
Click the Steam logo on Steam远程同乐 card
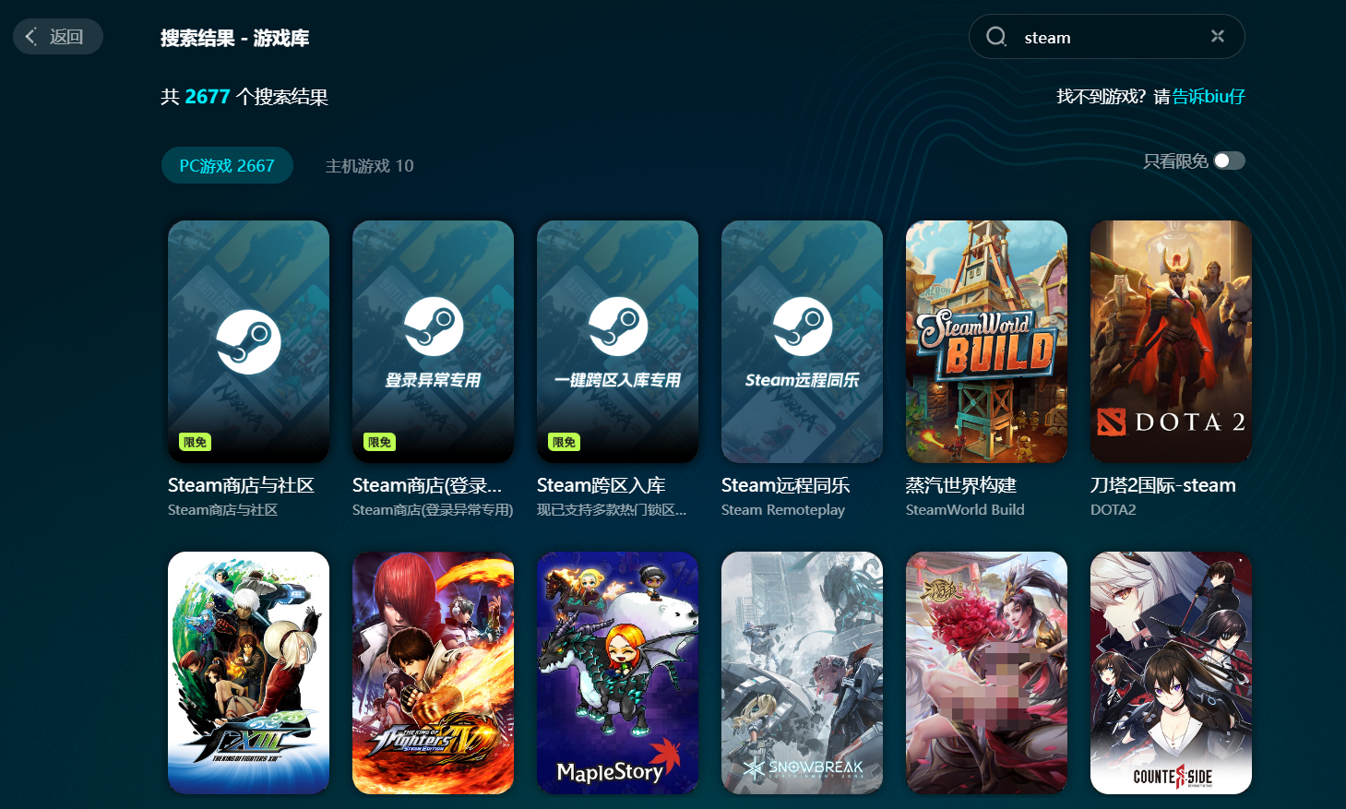click(x=802, y=327)
